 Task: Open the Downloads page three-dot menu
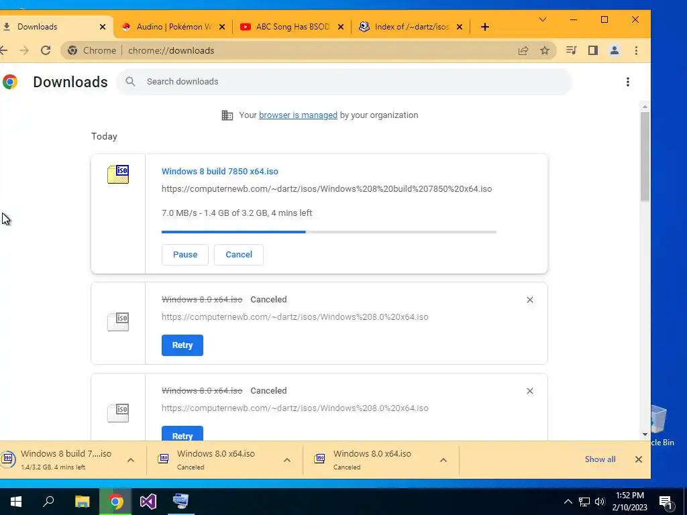(x=628, y=82)
